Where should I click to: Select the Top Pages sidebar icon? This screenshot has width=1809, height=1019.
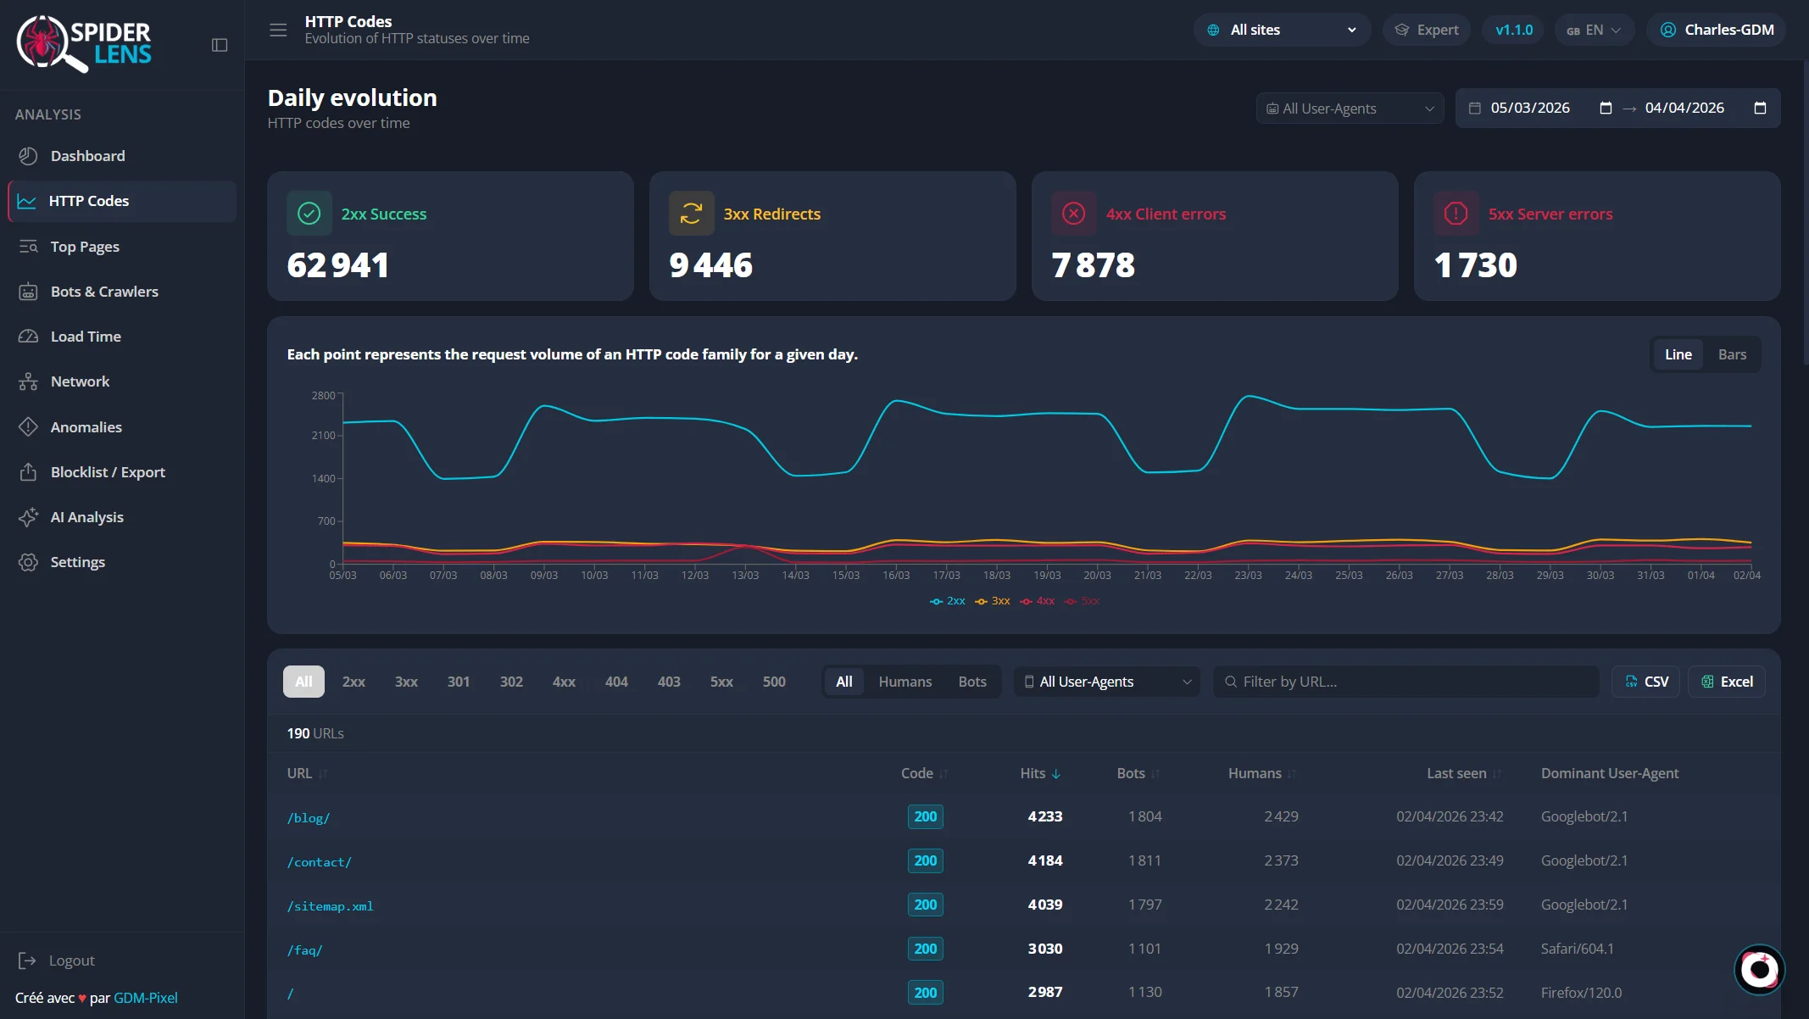coord(27,246)
